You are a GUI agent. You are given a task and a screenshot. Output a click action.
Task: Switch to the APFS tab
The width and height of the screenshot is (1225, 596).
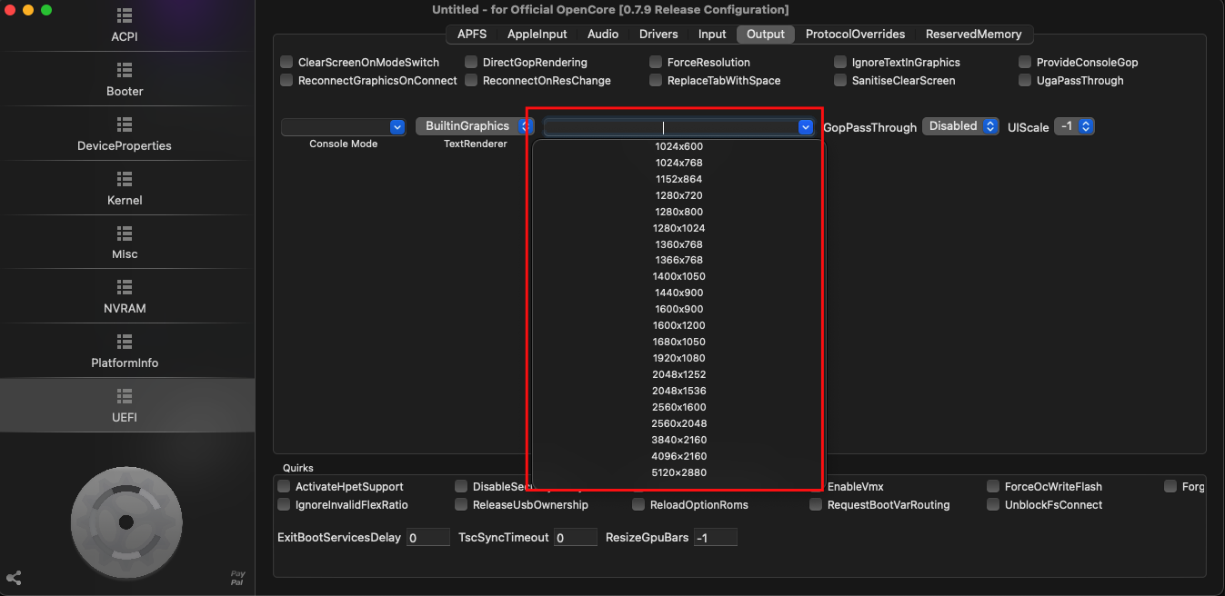pyautogui.click(x=471, y=34)
